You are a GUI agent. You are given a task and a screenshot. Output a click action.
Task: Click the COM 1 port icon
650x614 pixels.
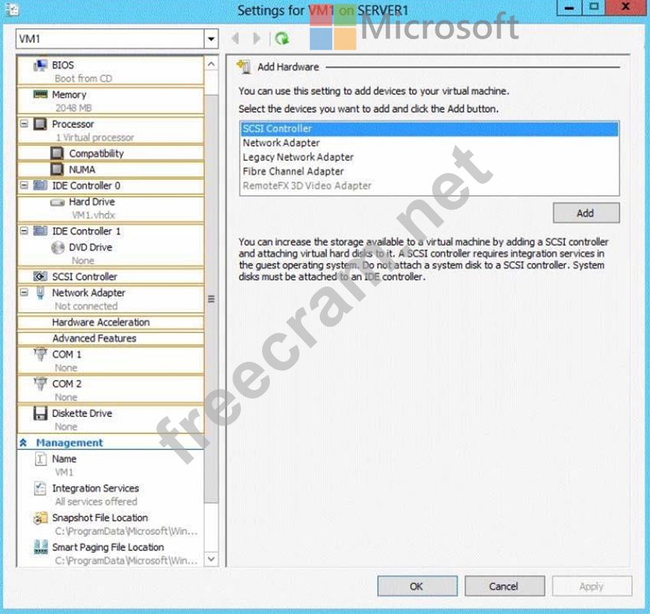(x=40, y=355)
